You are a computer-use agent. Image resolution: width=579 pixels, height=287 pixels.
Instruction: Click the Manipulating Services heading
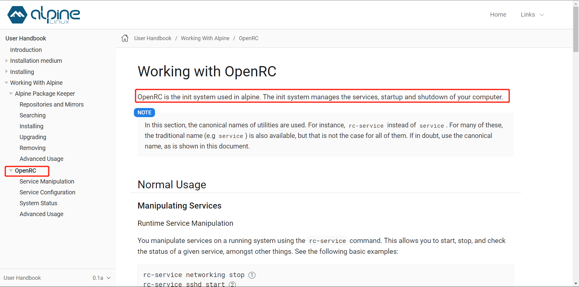pos(179,206)
